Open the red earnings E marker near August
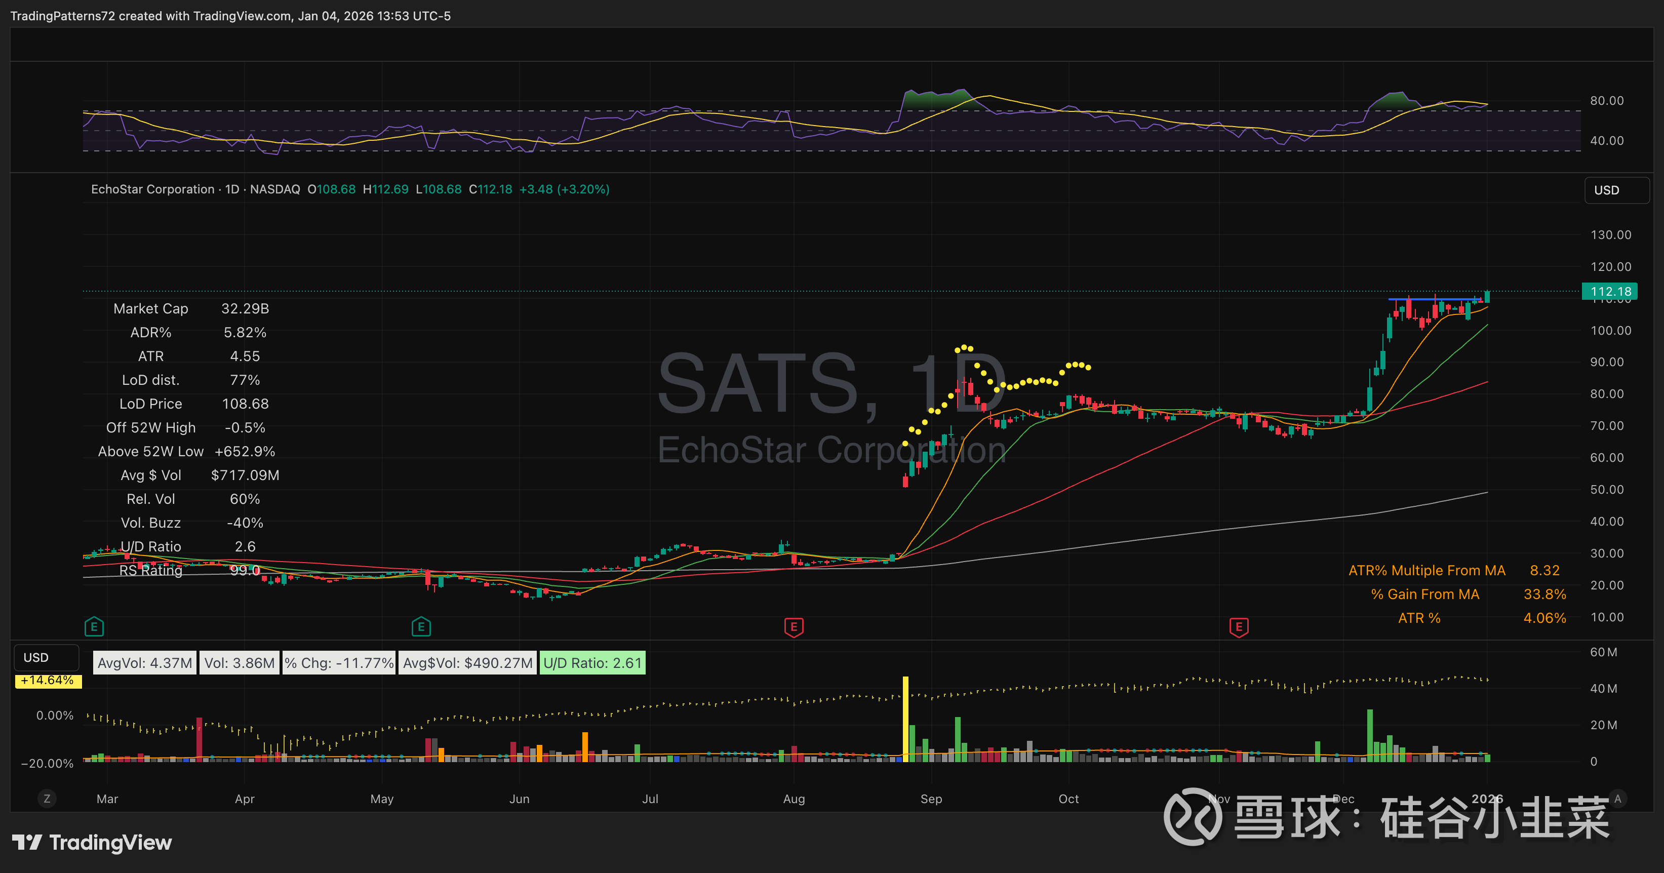The height and width of the screenshot is (873, 1664). click(793, 626)
